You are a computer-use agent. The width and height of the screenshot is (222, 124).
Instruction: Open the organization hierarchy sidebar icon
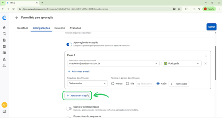pos(4,59)
